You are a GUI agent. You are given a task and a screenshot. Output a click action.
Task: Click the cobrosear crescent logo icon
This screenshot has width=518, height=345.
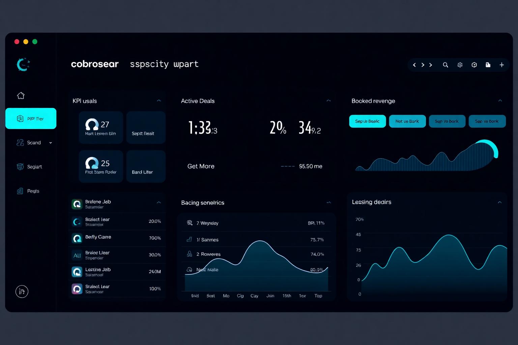(x=23, y=64)
